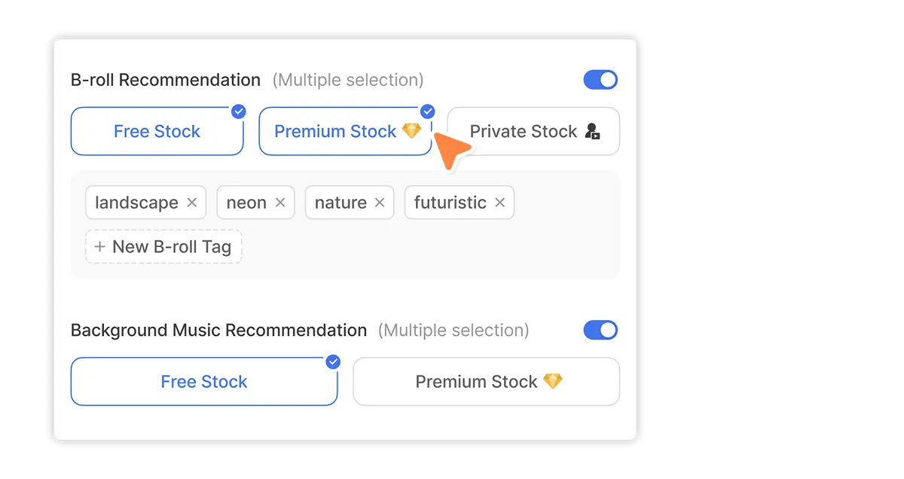Image resolution: width=904 pixels, height=479 pixels.
Task: Click the checkmark badge on B-roll Free Stock
Action: coord(239,111)
